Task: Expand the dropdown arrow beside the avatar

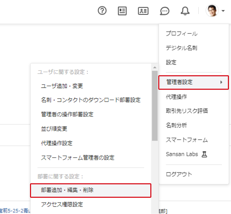Action: [223, 11]
